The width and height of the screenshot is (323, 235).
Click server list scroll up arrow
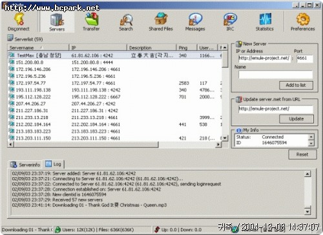coord(225,48)
